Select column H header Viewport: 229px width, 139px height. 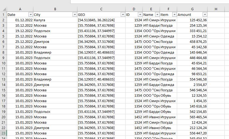pyautogui.click(x=216, y=9)
